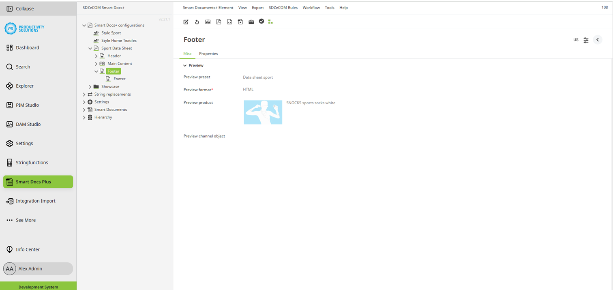Select Sport Data Sheet tree item
This screenshot has width=613, height=290.
pos(116,48)
